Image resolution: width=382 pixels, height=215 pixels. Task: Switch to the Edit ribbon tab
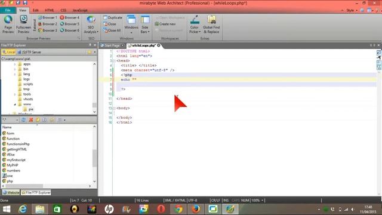coord(36,10)
